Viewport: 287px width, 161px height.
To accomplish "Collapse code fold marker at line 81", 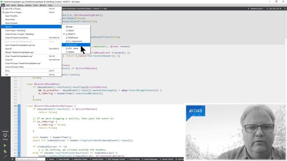I will point(19,153).
